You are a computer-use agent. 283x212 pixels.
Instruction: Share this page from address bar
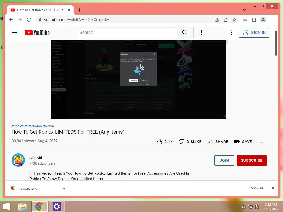pyautogui.click(x=226, y=20)
